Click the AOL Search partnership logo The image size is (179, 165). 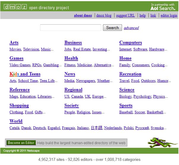(163, 7)
